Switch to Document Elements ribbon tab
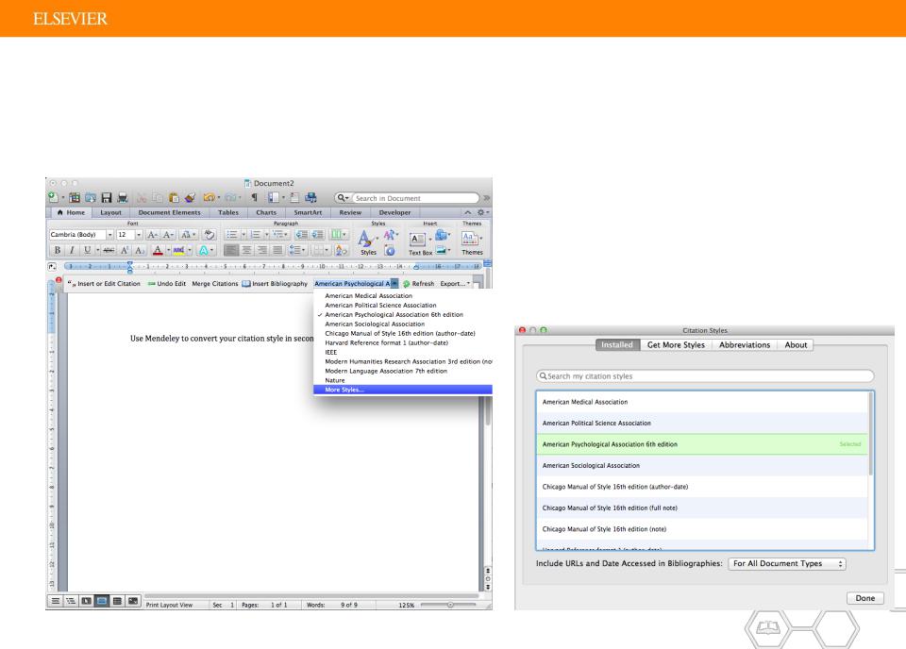 pyautogui.click(x=169, y=212)
